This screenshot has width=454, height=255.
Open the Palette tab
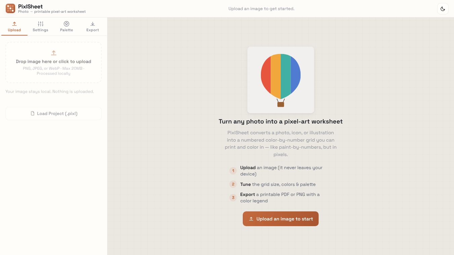click(x=66, y=27)
